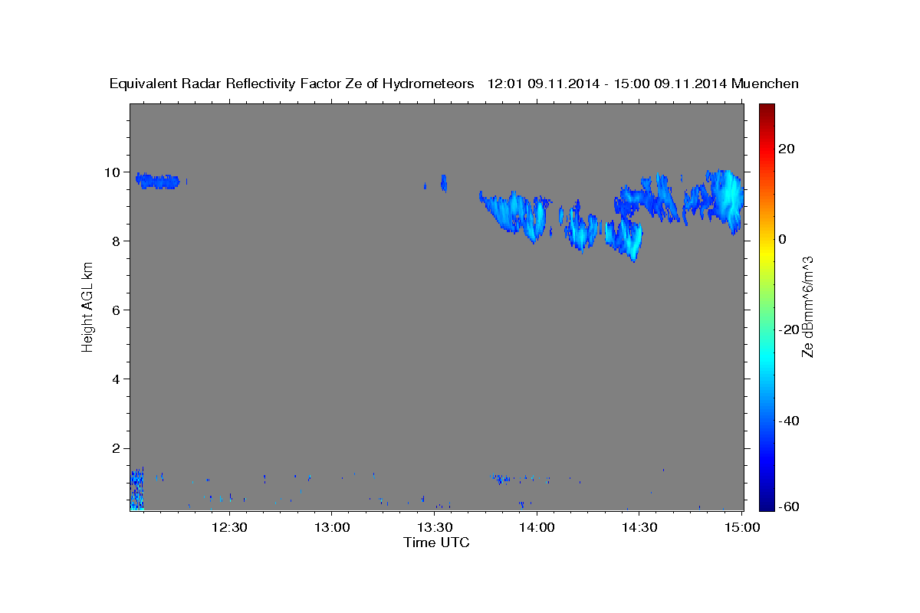Click the height axis label '8'
This screenshot has width=920, height=613.
click(x=116, y=241)
